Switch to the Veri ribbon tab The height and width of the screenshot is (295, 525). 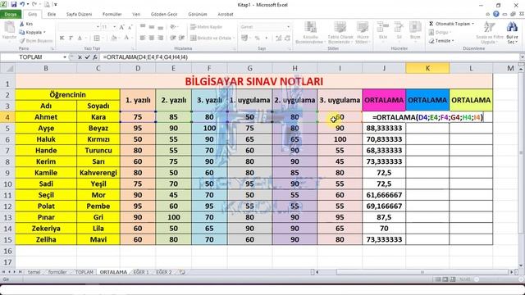click(136, 15)
